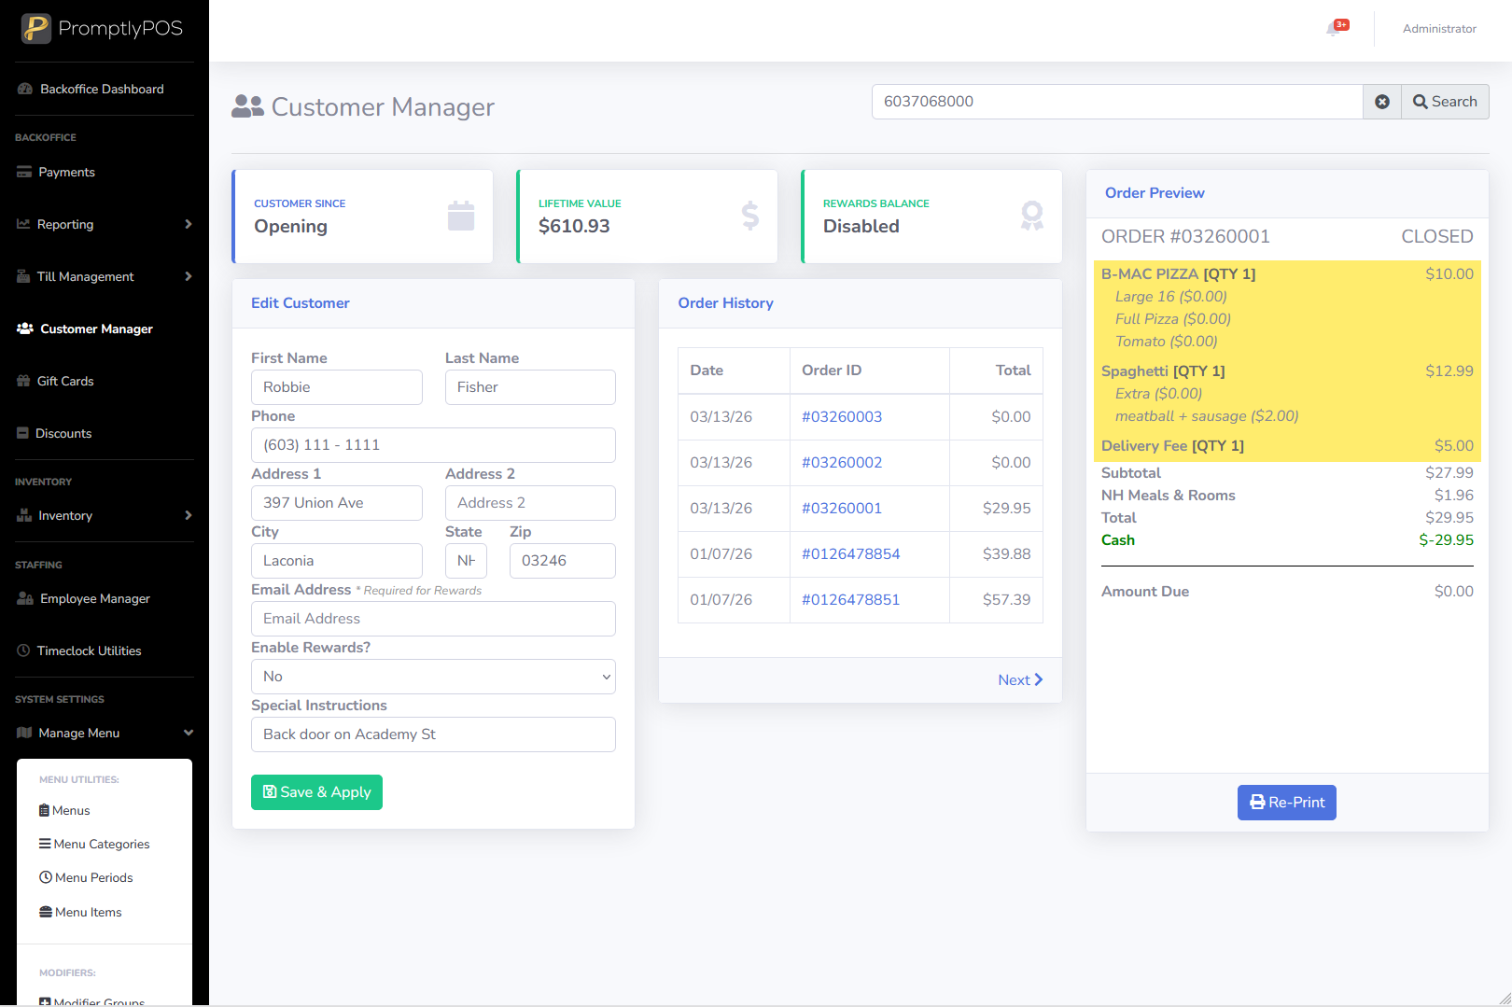Click the Timeclock Utilities clock icon
The width and height of the screenshot is (1512, 1007).
(x=23, y=650)
